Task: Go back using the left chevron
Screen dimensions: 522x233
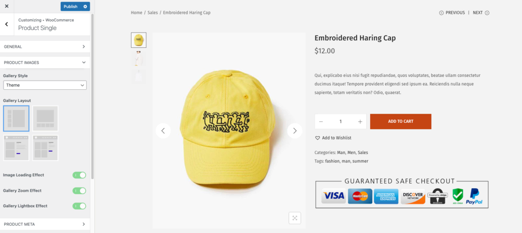Action: pos(6,24)
